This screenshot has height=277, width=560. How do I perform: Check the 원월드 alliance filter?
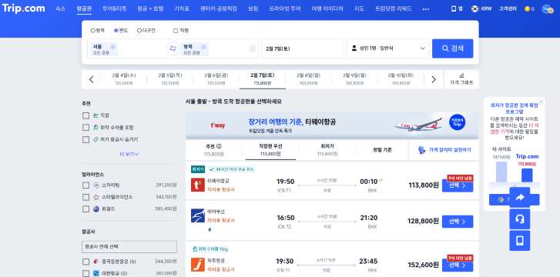click(86, 209)
